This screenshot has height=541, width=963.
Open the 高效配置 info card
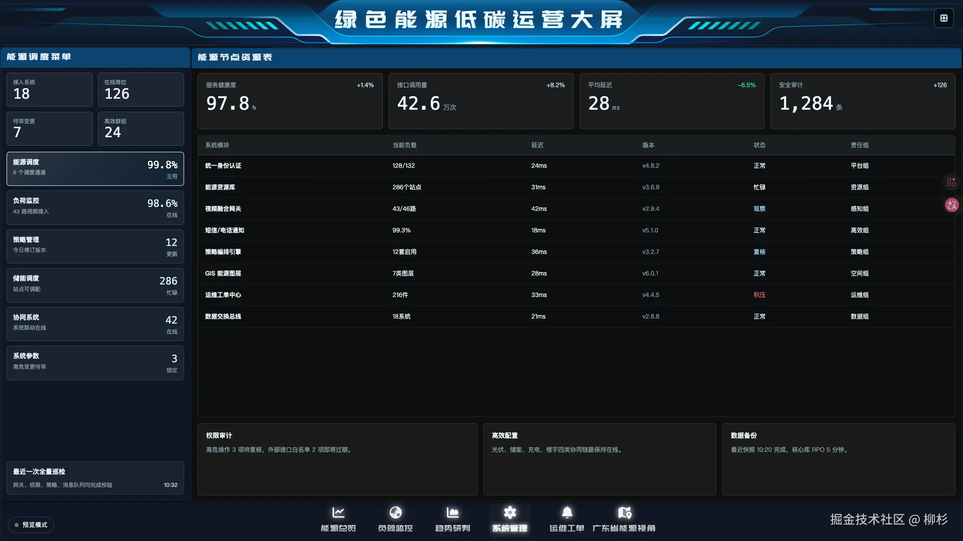pyautogui.click(x=600, y=459)
